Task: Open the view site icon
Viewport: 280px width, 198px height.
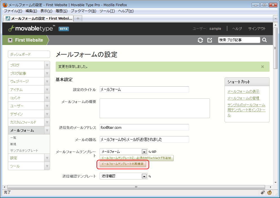Action: 210,40
